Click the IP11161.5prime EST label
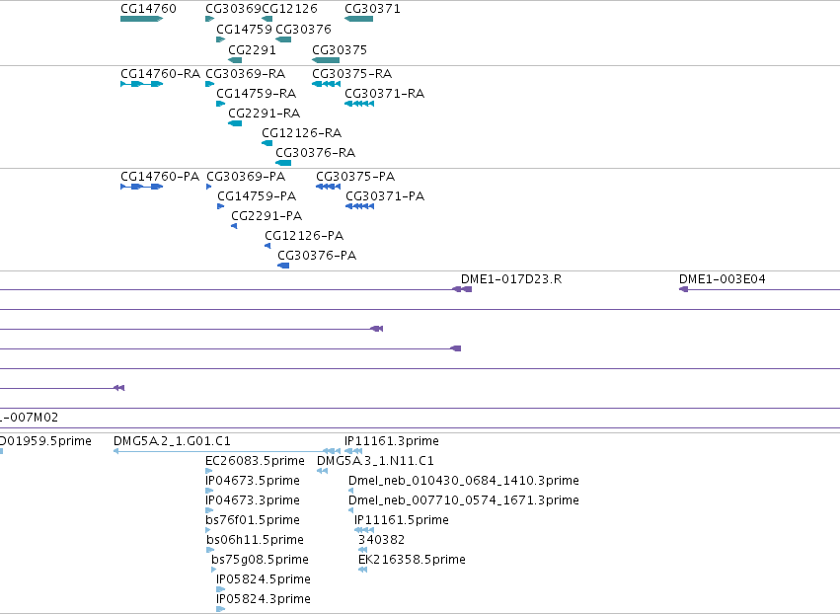Screen dimensions: 840x614 (402, 520)
